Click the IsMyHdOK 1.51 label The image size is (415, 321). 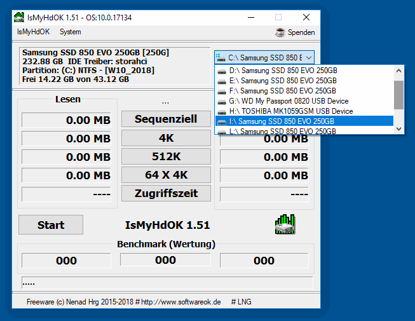[167, 225]
